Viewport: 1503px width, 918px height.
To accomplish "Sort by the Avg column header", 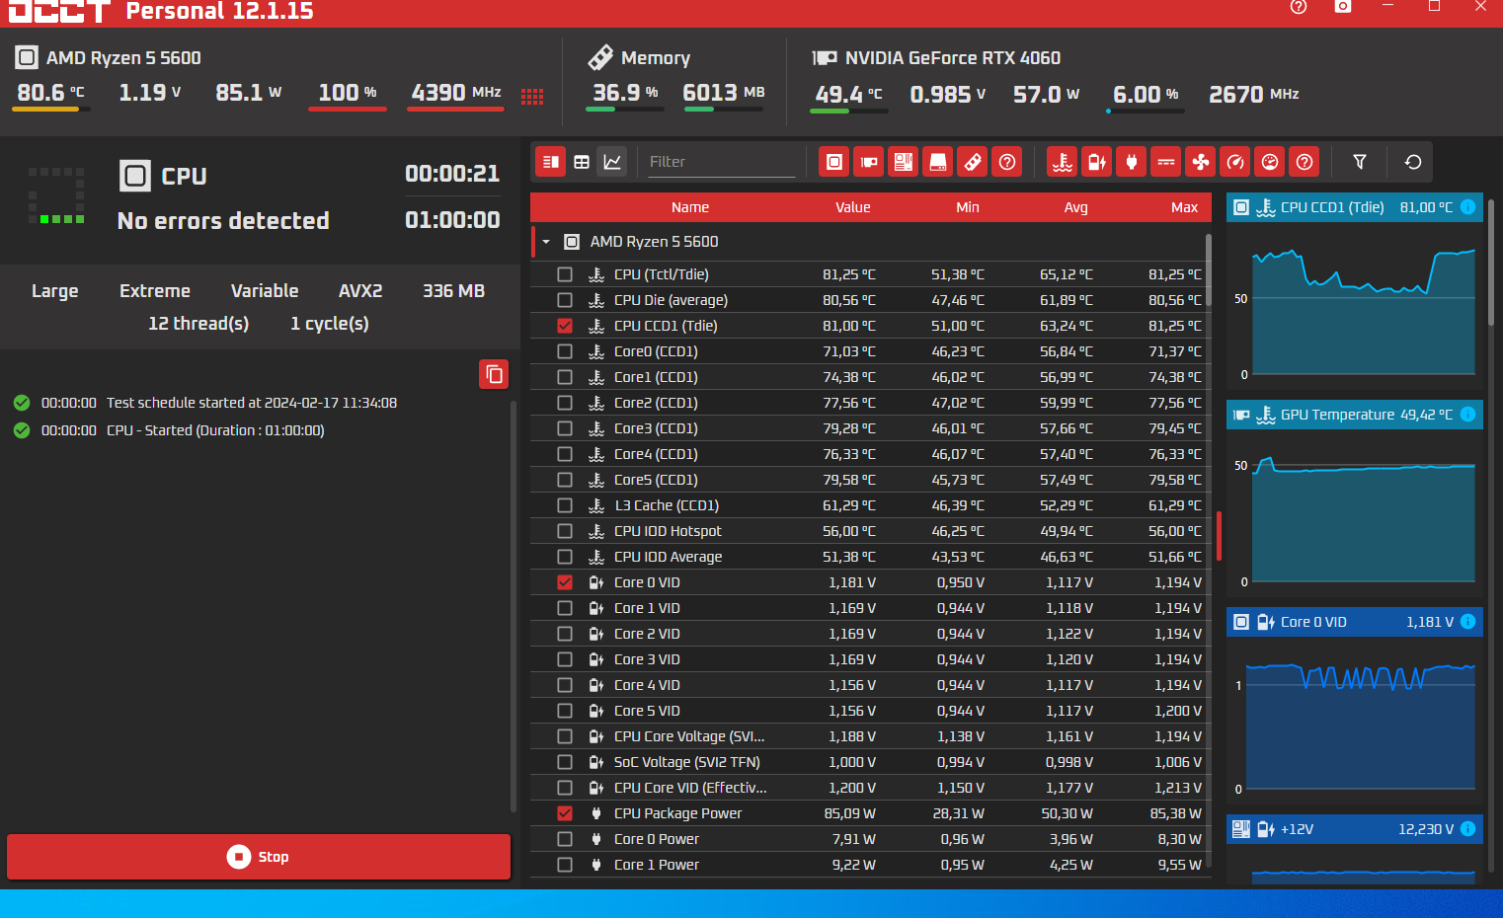I will coord(1076,207).
